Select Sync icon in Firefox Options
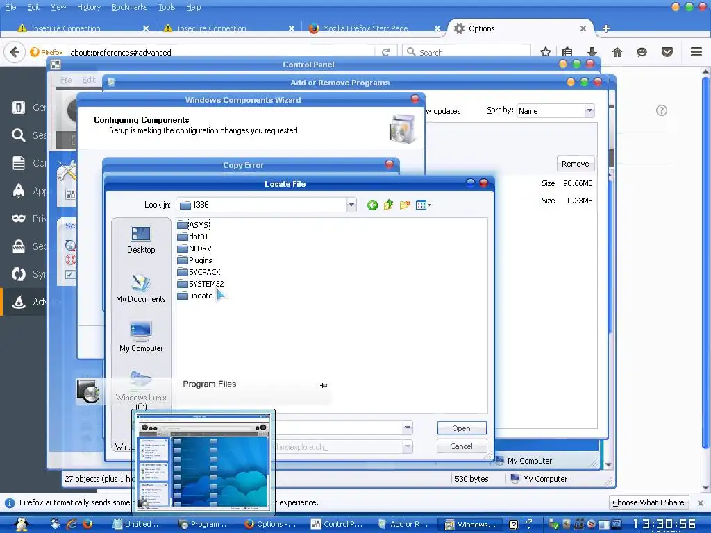This screenshot has width=711, height=533. (19, 274)
